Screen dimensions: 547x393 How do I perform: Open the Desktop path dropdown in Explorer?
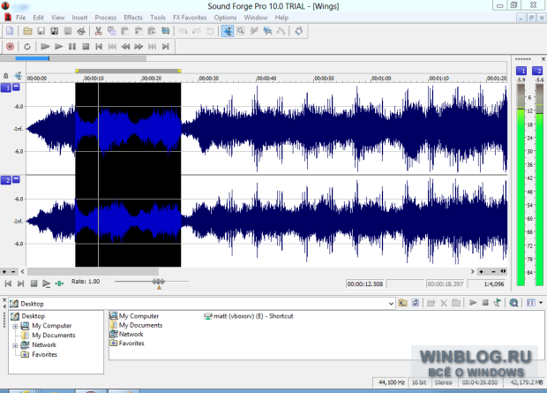coord(391,304)
